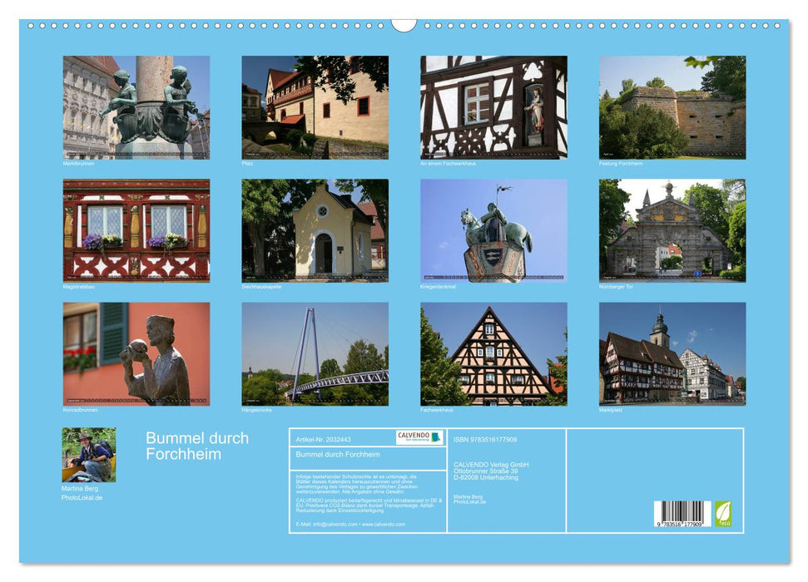Screen dimensions: 808x582
Task: Visit the www.calvendo.com website link
Action: (x=384, y=524)
